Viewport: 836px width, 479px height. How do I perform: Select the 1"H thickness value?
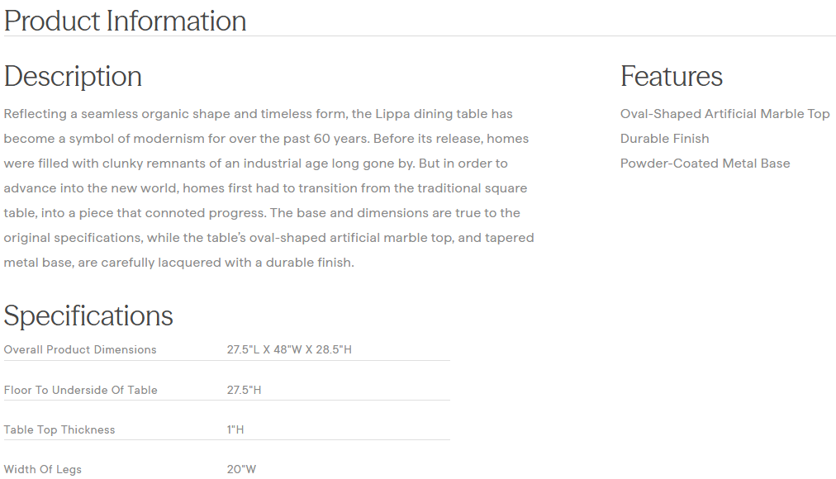[235, 429]
